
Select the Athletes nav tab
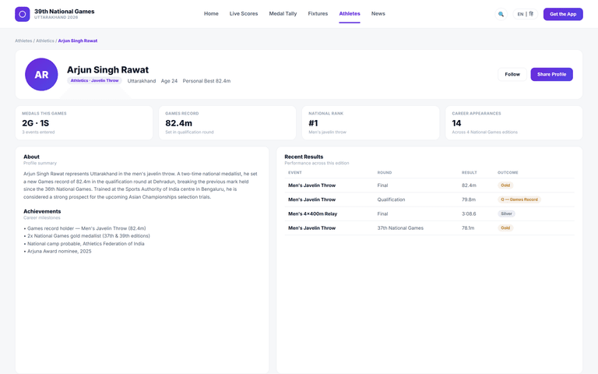(350, 14)
